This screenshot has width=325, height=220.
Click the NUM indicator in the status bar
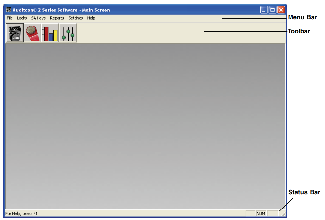pos(261,214)
